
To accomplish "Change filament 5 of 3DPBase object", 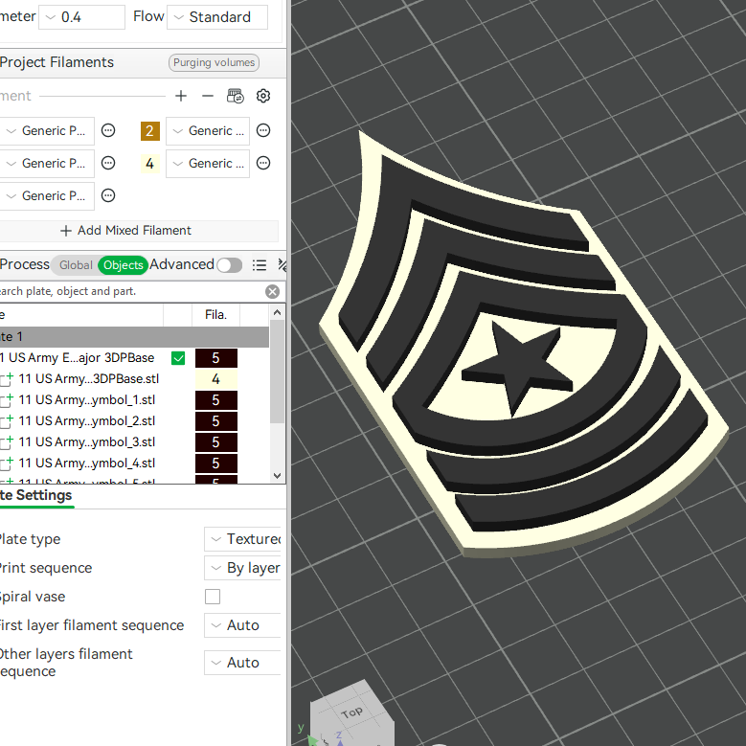I will (x=216, y=358).
